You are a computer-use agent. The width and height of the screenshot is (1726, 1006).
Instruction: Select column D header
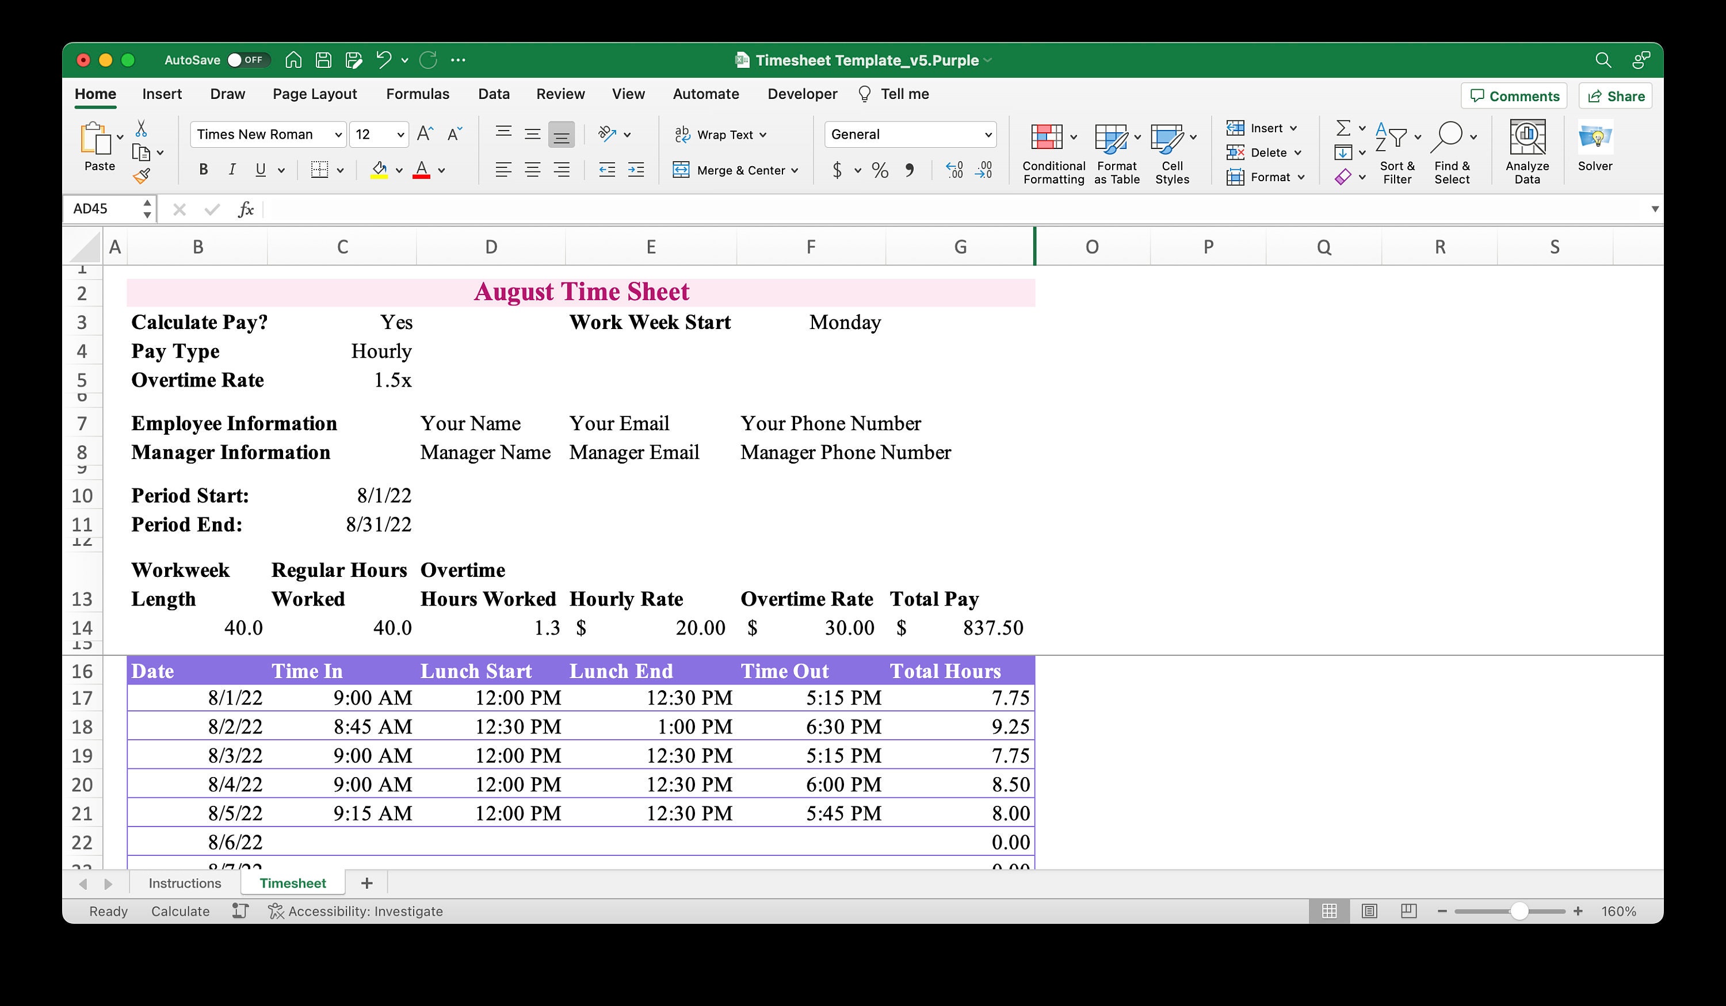(x=491, y=247)
